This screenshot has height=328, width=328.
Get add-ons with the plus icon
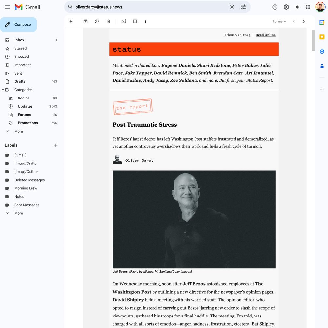coord(322,89)
